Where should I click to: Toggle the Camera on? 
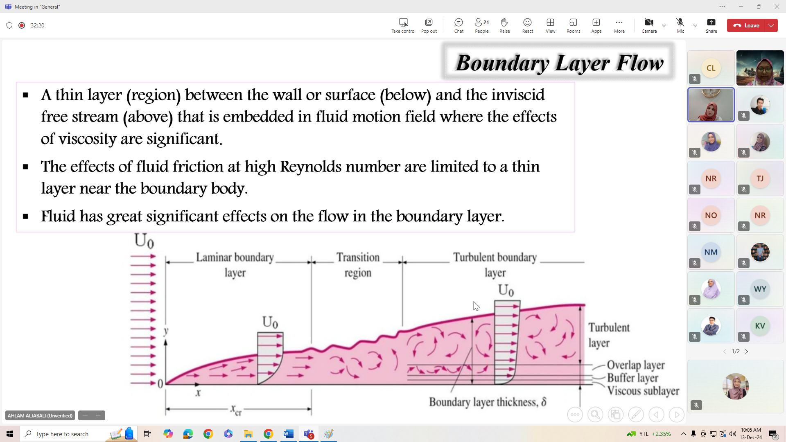click(649, 25)
